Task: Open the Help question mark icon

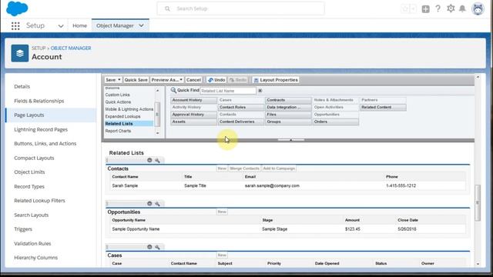Action: pos(438,8)
